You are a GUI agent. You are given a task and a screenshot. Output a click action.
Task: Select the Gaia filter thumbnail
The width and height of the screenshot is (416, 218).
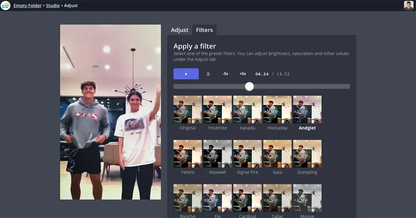pyautogui.click(x=277, y=154)
